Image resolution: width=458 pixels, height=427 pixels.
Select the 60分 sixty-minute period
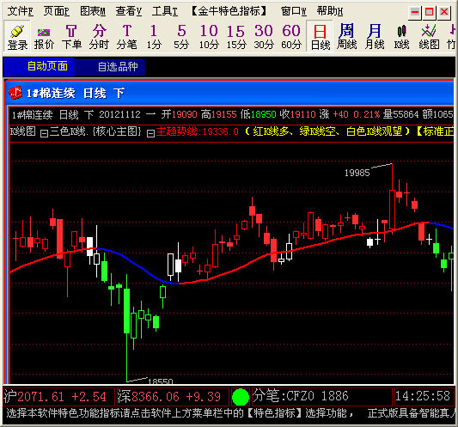pyautogui.click(x=291, y=36)
